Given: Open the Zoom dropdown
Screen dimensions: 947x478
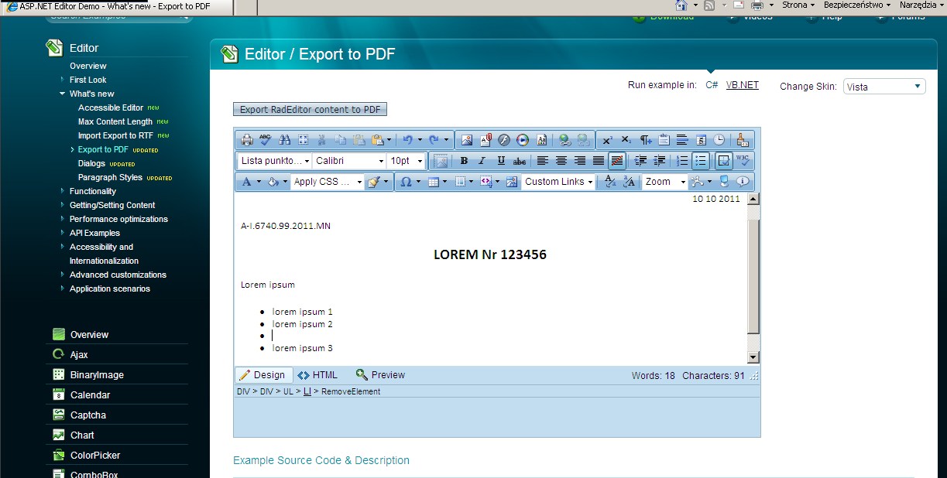Looking at the screenshot, I should [x=665, y=182].
